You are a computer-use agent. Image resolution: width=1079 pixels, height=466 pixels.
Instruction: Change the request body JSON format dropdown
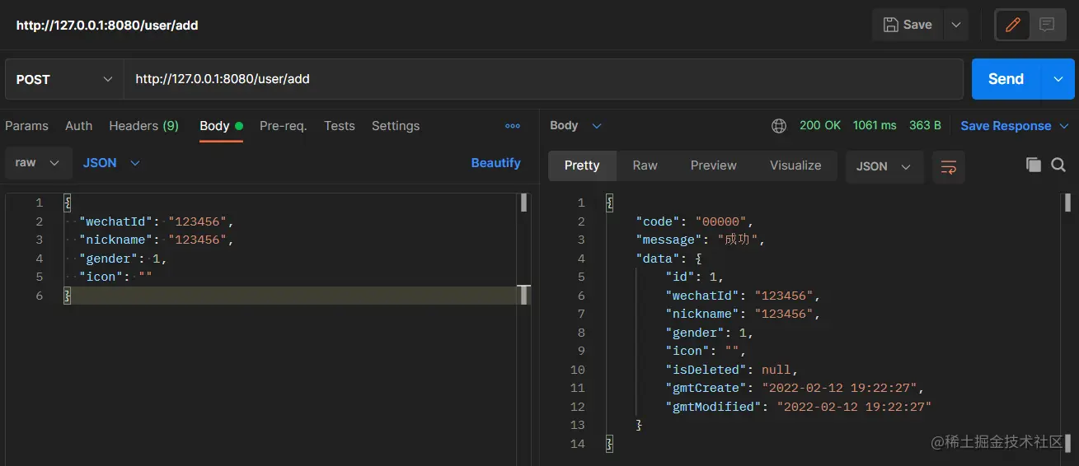(x=111, y=163)
